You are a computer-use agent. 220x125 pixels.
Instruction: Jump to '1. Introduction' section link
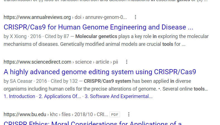pyautogui.click(x=19, y=96)
